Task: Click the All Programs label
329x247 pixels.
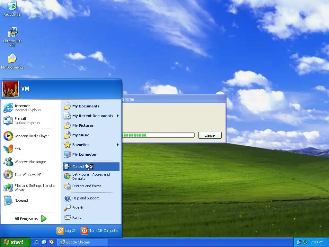Action: point(26,219)
